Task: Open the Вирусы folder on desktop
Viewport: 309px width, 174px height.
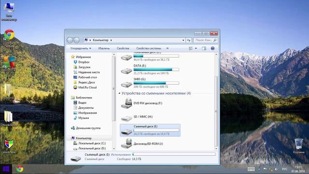Action: 9,91
